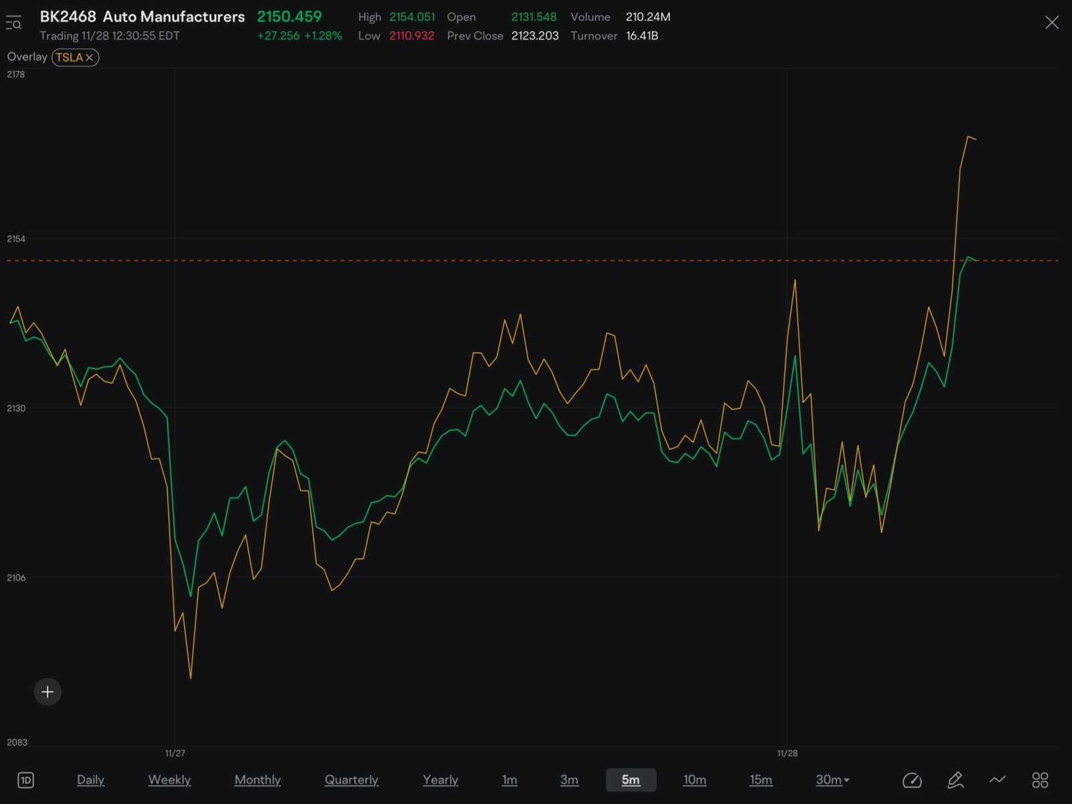Remove the TSLA overlay
1072x804 pixels.
(89, 58)
